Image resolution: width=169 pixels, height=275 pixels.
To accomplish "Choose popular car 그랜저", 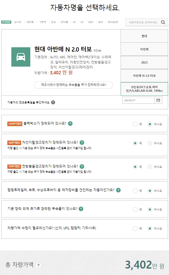I will (42, 22).
